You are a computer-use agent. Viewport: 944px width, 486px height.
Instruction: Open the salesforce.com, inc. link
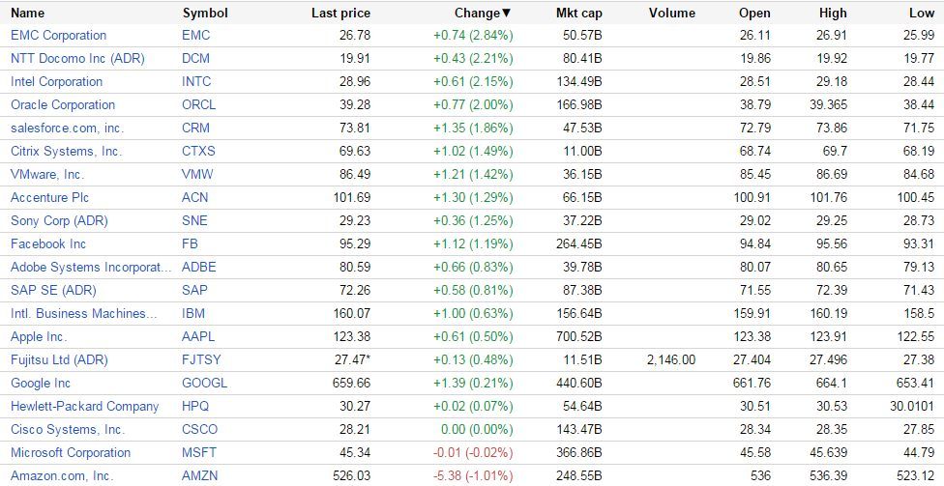67,128
